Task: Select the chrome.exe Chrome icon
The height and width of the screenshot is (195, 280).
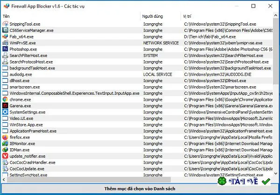Action: pos(5,99)
